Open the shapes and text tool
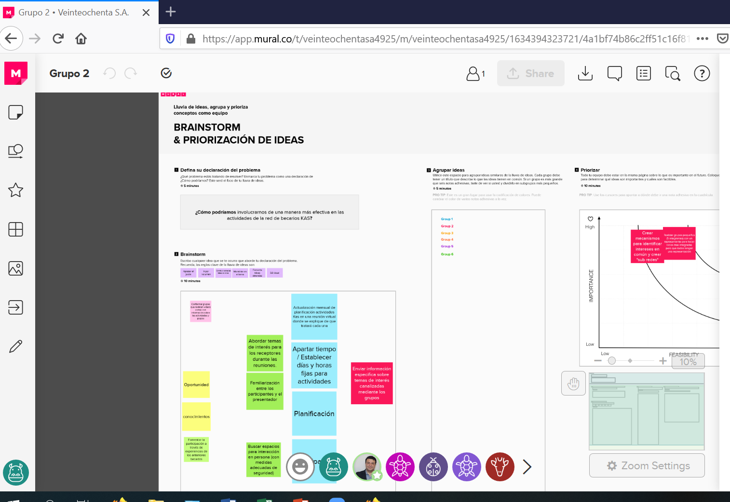The width and height of the screenshot is (730, 502). tap(16, 151)
